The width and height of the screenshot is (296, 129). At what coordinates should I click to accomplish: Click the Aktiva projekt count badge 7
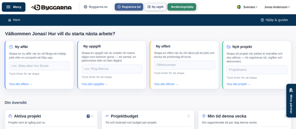[88, 116]
